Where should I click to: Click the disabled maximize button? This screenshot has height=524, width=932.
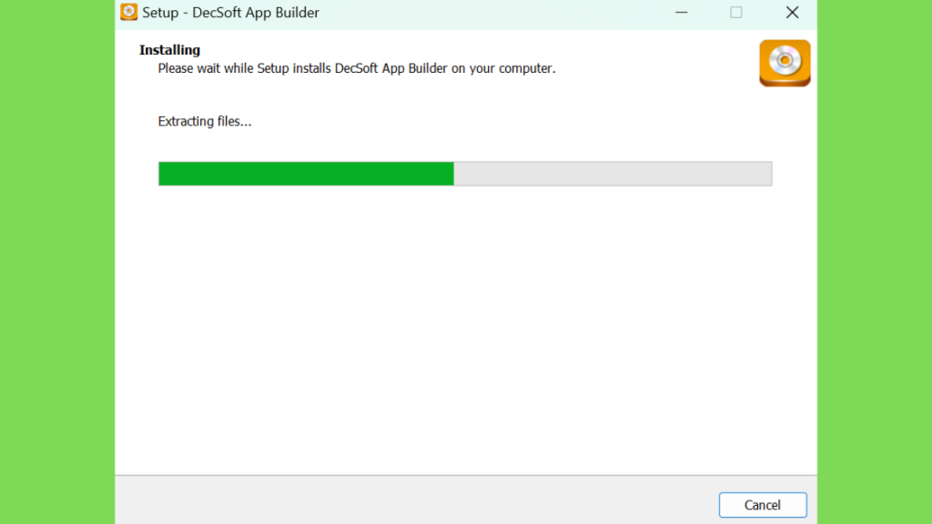(x=736, y=13)
